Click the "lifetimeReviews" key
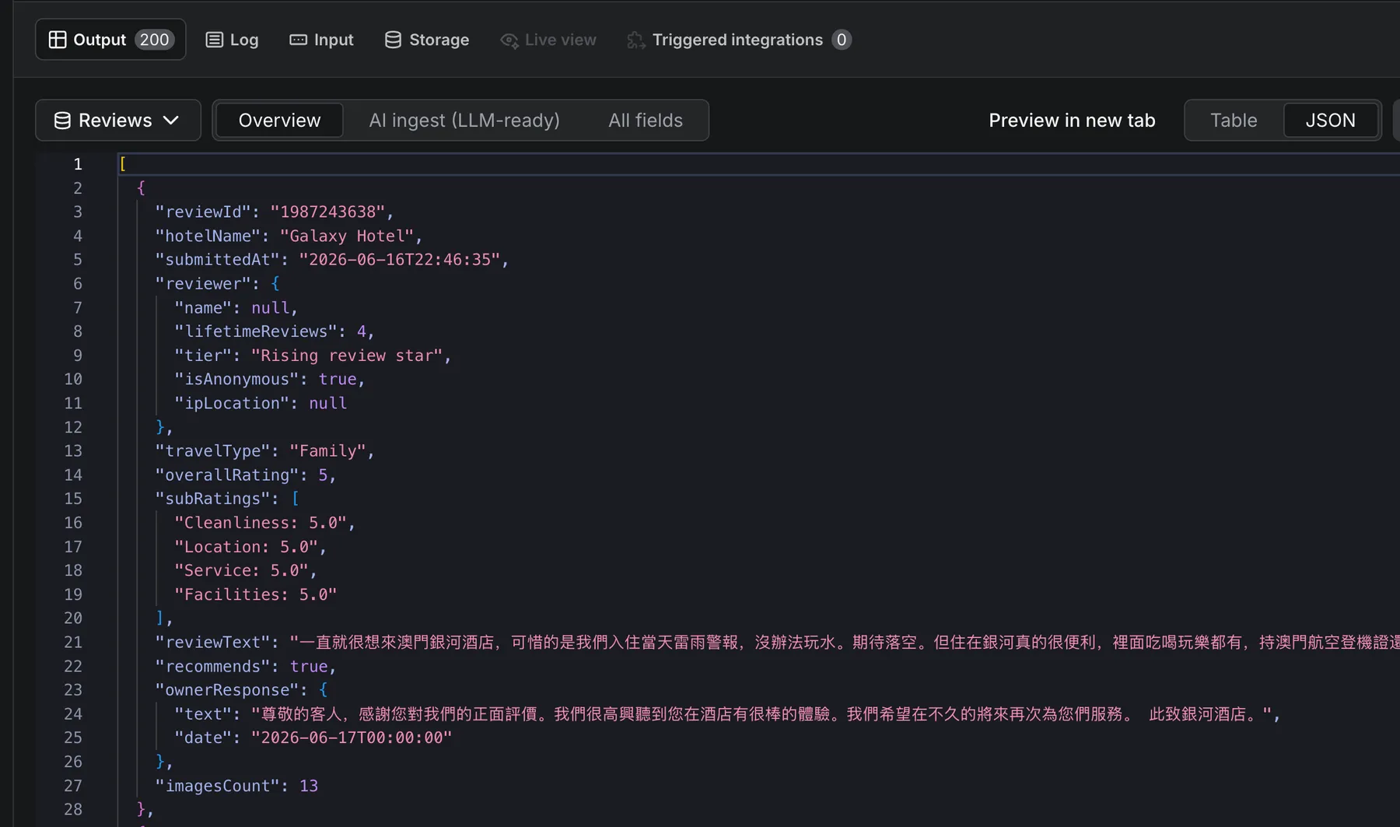This screenshot has height=827, width=1400. [256, 331]
